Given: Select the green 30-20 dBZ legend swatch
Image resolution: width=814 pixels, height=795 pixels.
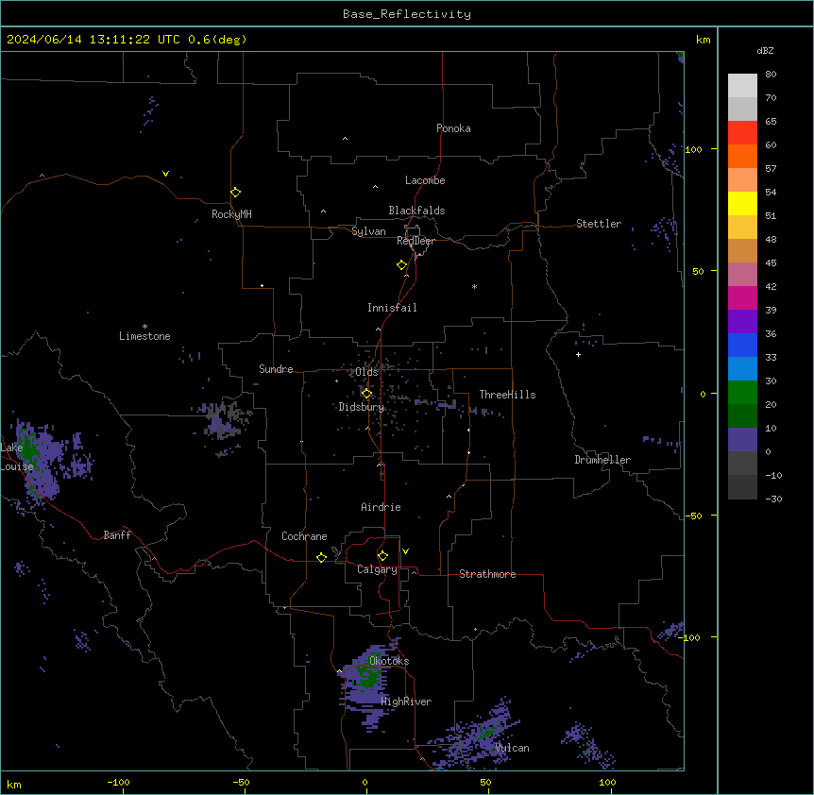Looking at the screenshot, I should (x=742, y=393).
